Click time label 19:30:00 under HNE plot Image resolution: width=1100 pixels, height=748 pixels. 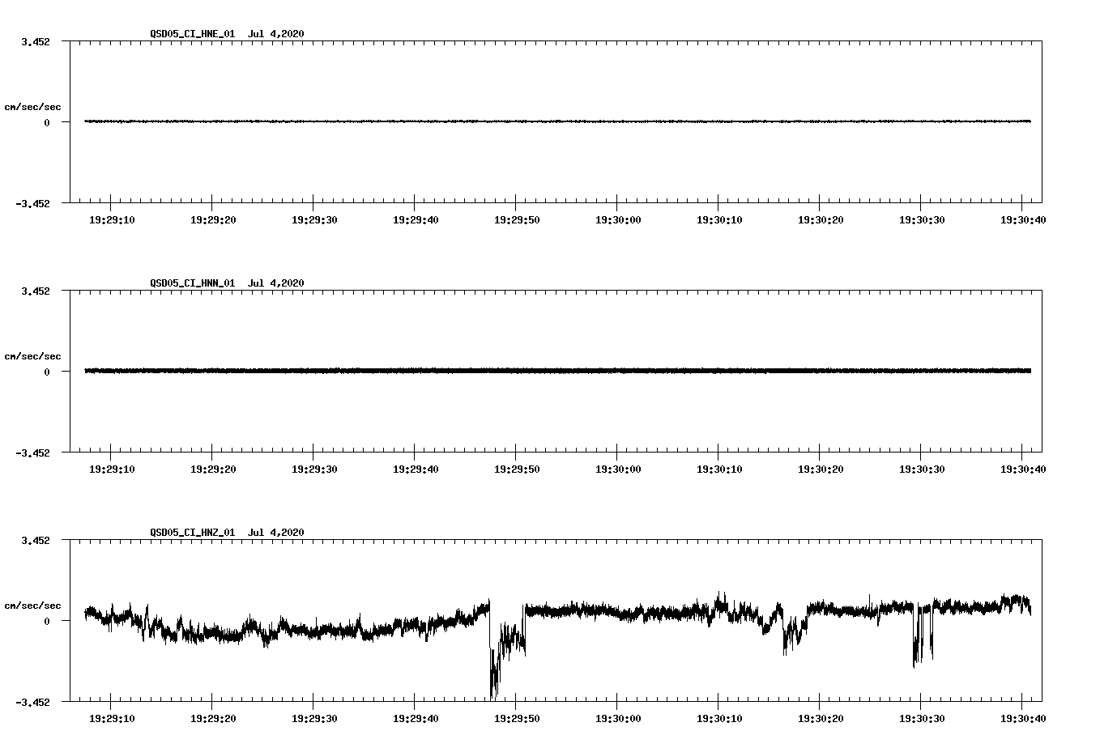point(618,219)
